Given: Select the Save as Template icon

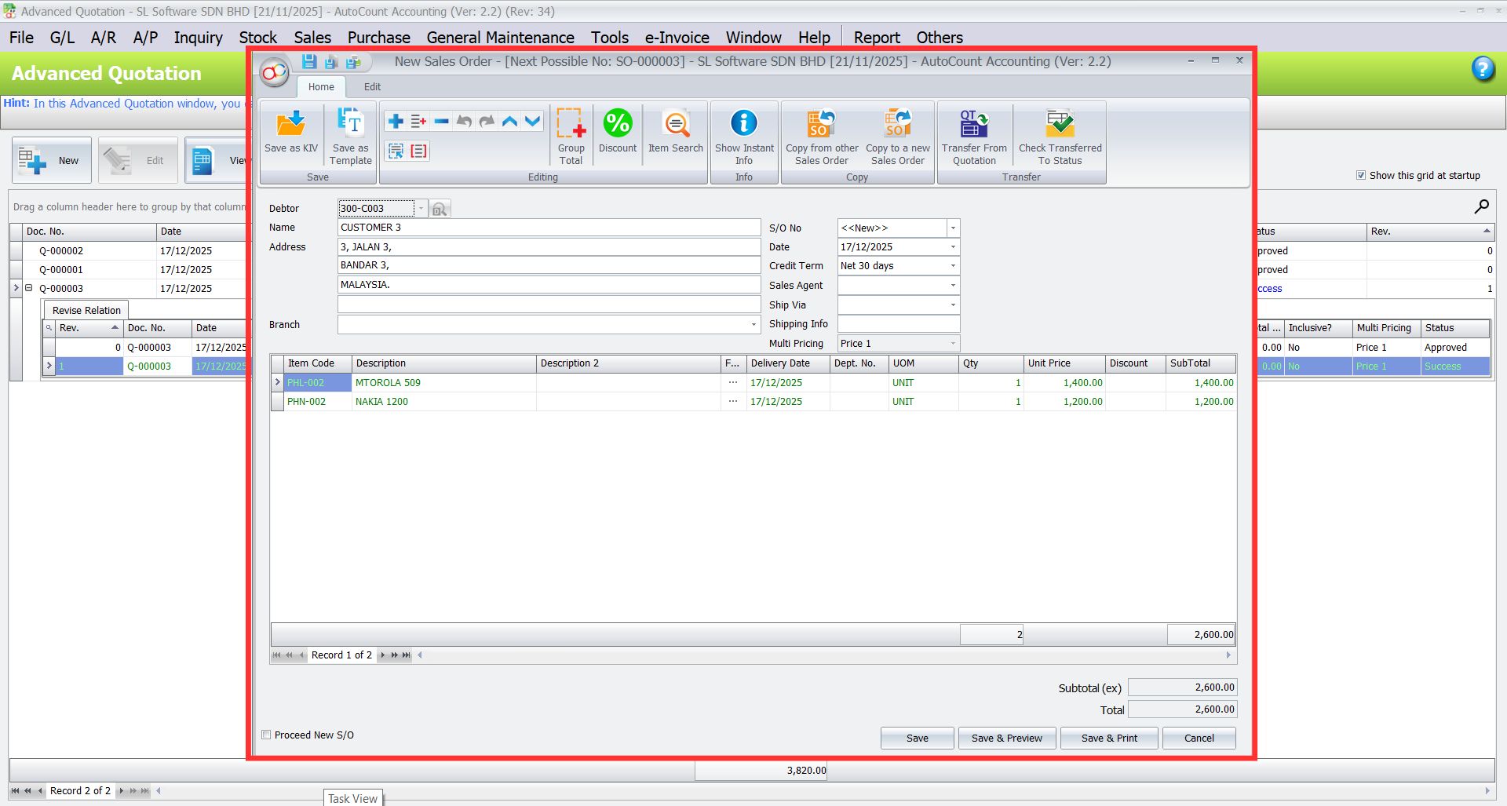Looking at the screenshot, I should point(350,133).
